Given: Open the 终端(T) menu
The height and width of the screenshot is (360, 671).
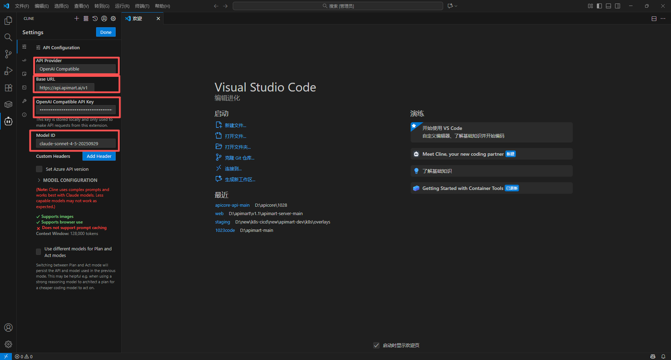Looking at the screenshot, I should click(142, 6).
